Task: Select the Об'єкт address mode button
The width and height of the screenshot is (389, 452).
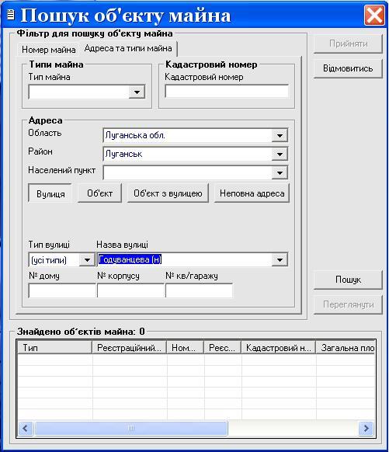Action: click(x=99, y=193)
